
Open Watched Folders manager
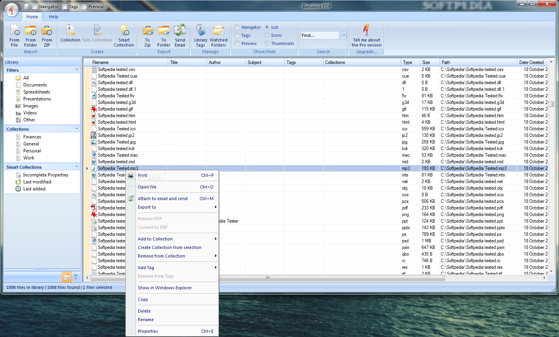pyautogui.click(x=219, y=36)
